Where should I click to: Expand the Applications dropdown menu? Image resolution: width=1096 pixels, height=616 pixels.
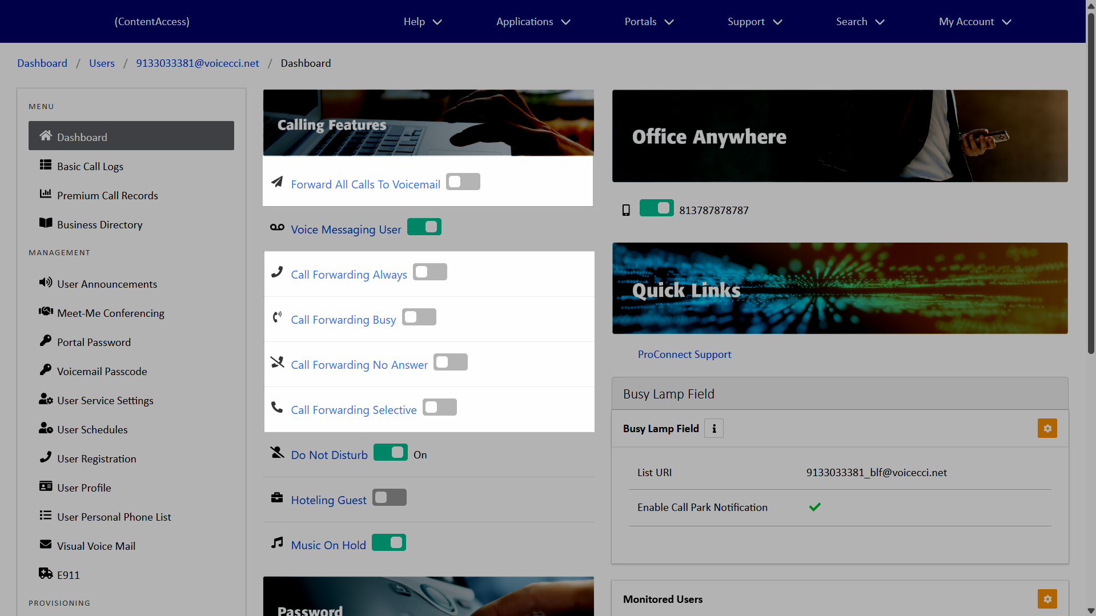pos(533,22)
